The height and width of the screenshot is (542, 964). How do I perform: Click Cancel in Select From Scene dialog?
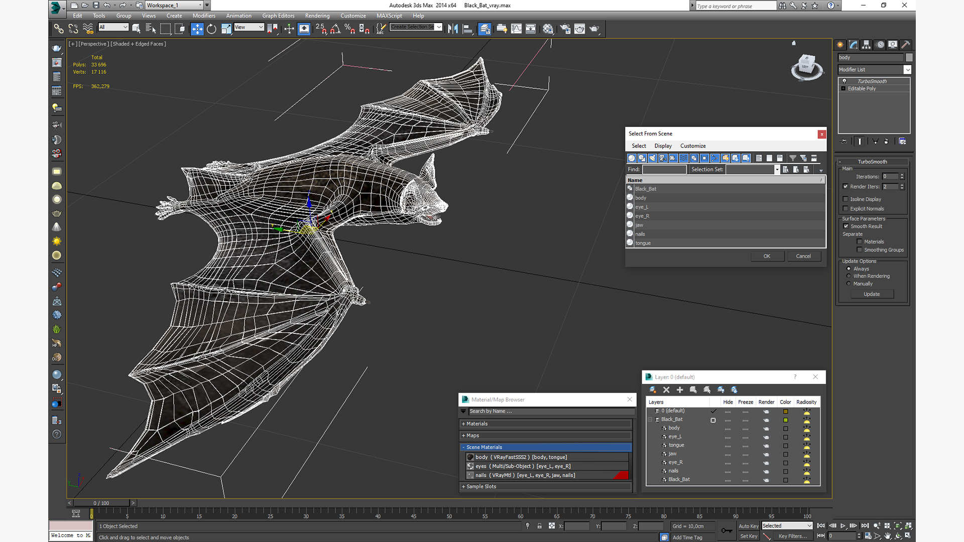click(803, 256)
